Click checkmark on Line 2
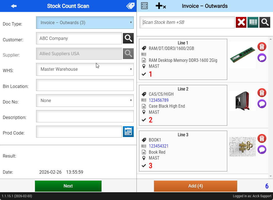Viewport: 273px width, 200px height. 144,120
